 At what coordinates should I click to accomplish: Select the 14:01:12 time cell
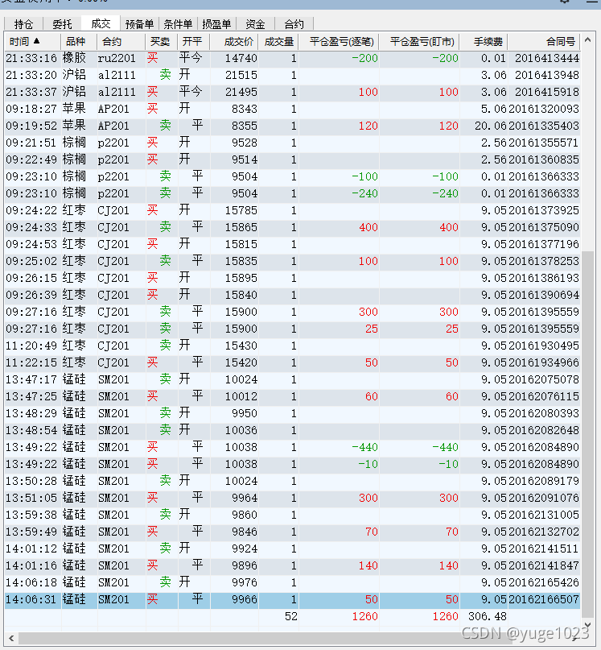click(31, 549)
